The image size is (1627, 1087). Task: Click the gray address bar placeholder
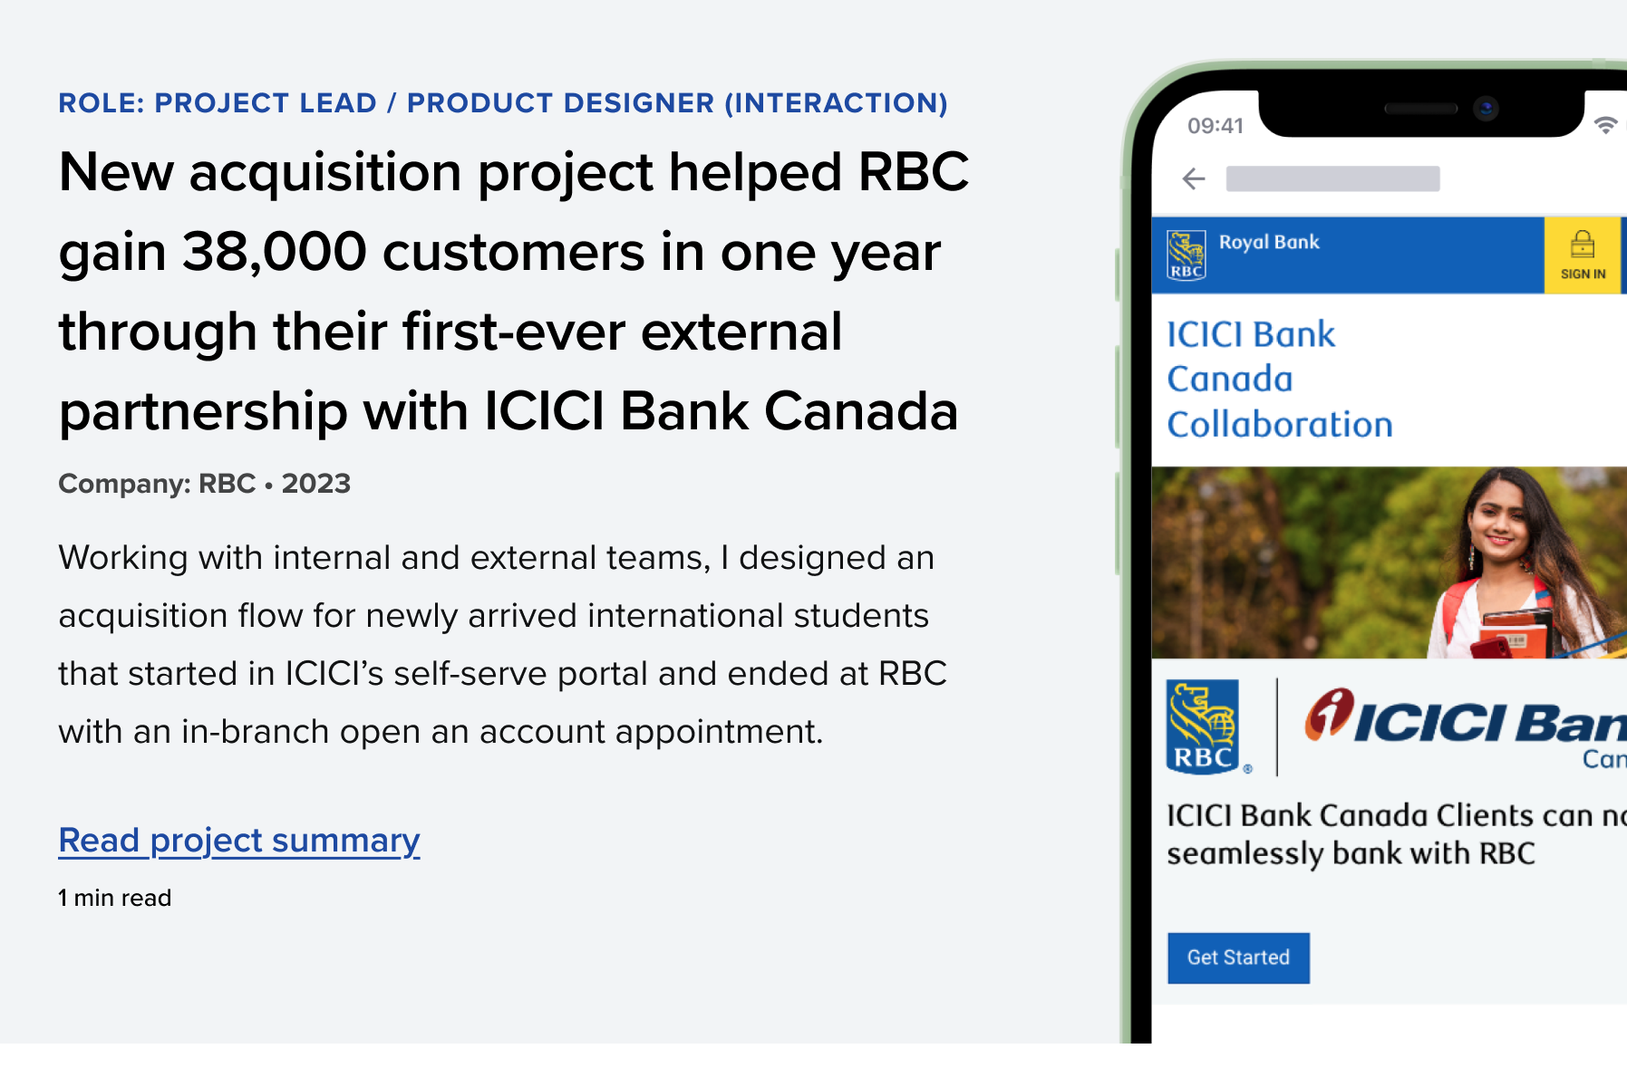pyautogui.click(x=1332, y=178)
